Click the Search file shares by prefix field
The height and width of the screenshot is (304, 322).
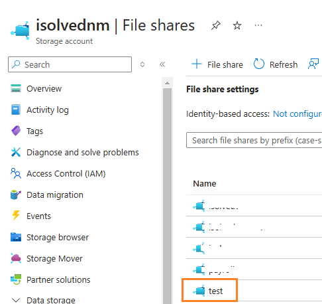click(254, 140)
